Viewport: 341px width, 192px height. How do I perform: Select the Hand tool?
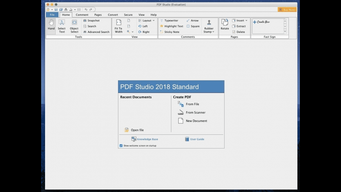click(51, 25)
